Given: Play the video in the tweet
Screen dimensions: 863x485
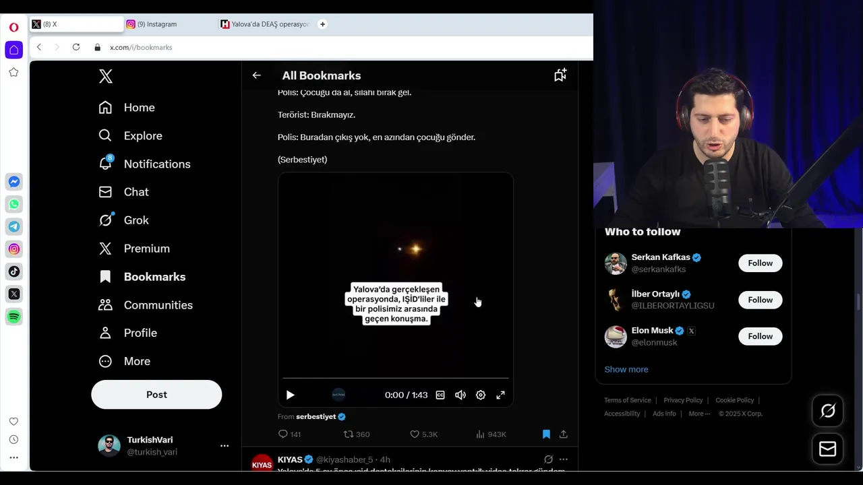Looking at the screenshot, I should [291, 395].
